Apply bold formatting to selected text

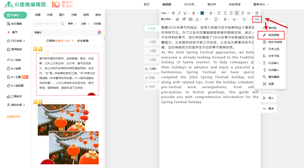point(174,13)
